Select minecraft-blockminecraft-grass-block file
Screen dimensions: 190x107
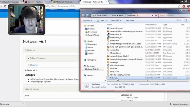126,31
